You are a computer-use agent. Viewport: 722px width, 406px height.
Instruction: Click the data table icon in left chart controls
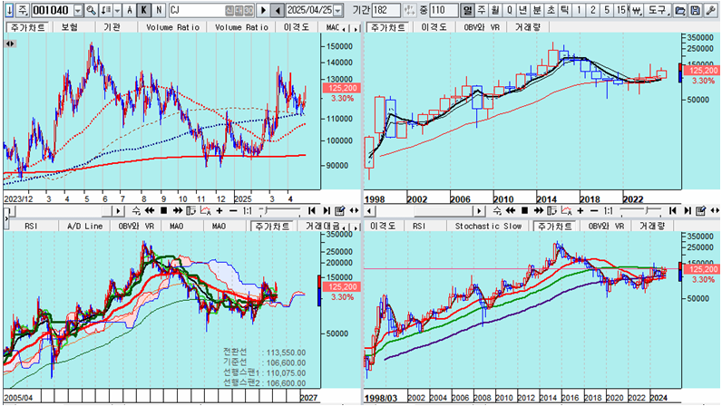pos(191,211)
